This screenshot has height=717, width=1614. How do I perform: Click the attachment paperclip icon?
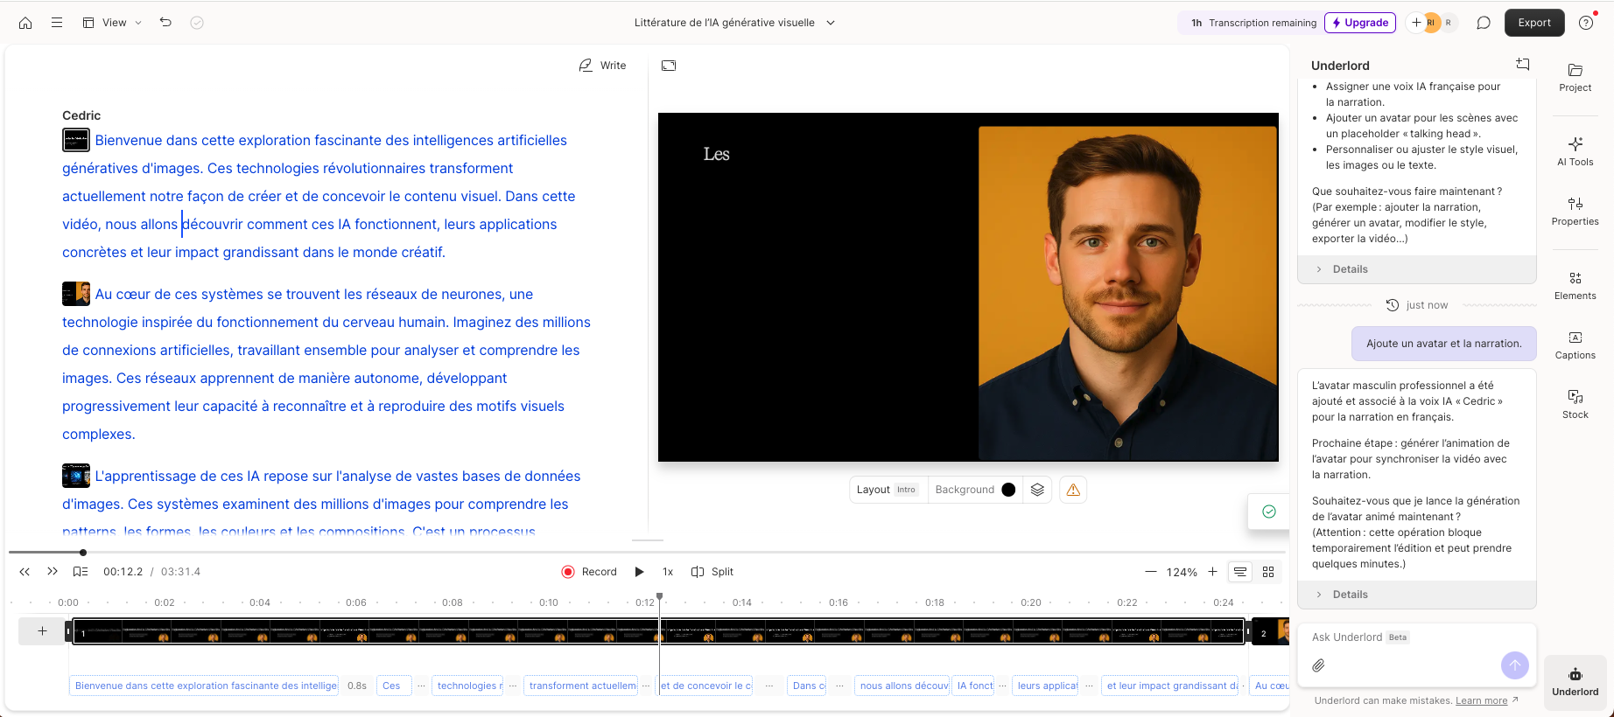point(1318,665)
